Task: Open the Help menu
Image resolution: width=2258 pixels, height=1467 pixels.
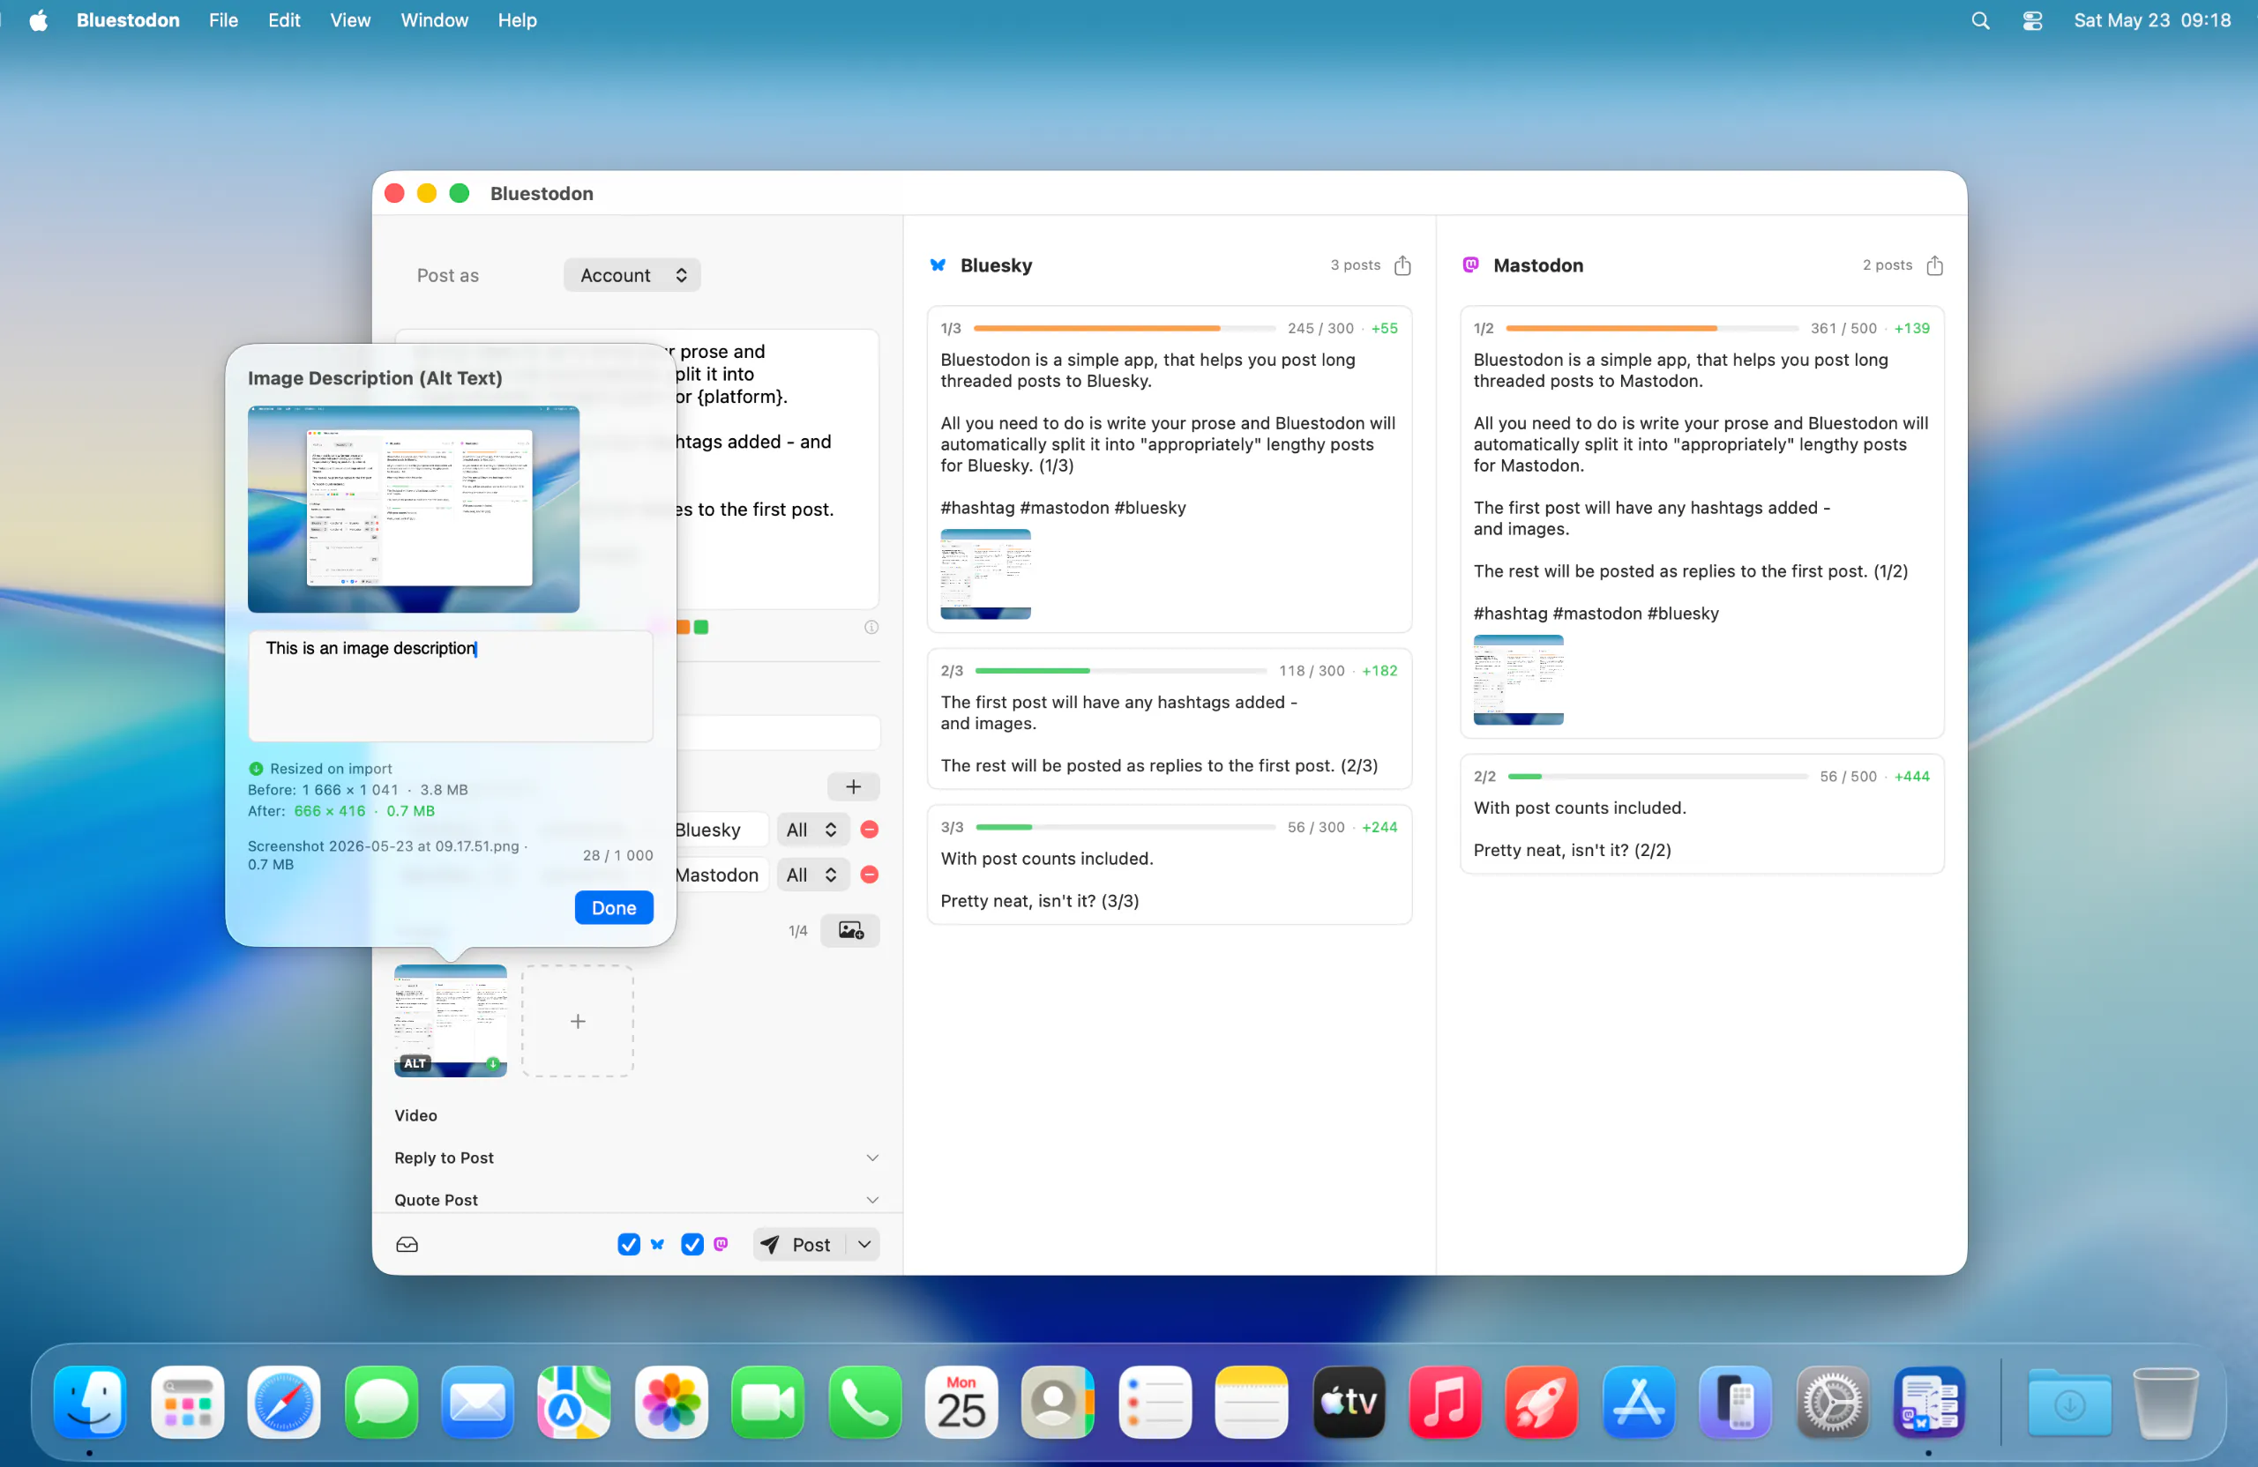Action: click(517, 20)
